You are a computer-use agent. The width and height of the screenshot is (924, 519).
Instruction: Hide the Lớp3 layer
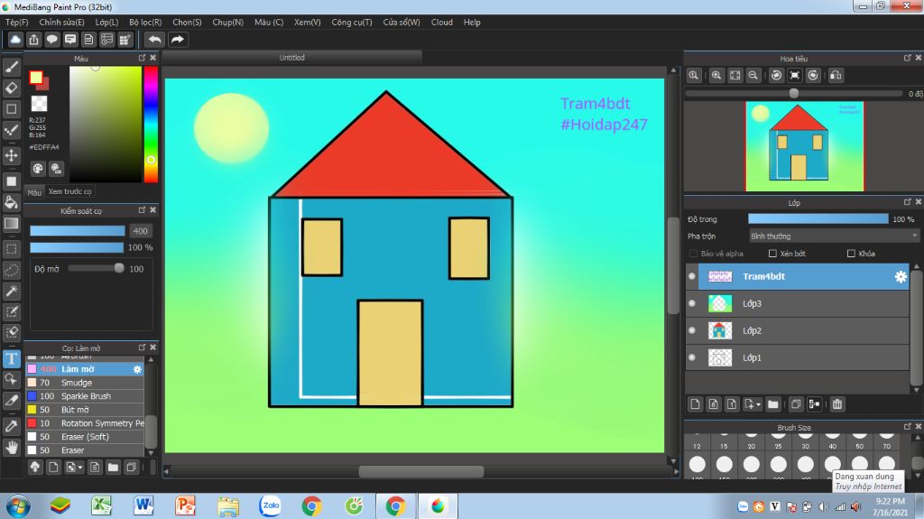[x=692, y=304]
